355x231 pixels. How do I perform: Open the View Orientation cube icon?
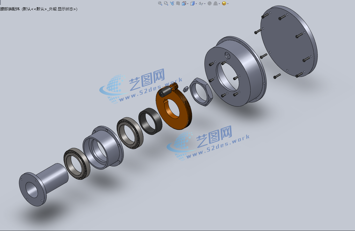coord(184,3)
